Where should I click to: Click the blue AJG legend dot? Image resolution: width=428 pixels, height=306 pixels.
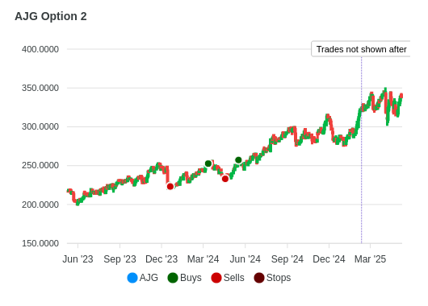point(132,278)
